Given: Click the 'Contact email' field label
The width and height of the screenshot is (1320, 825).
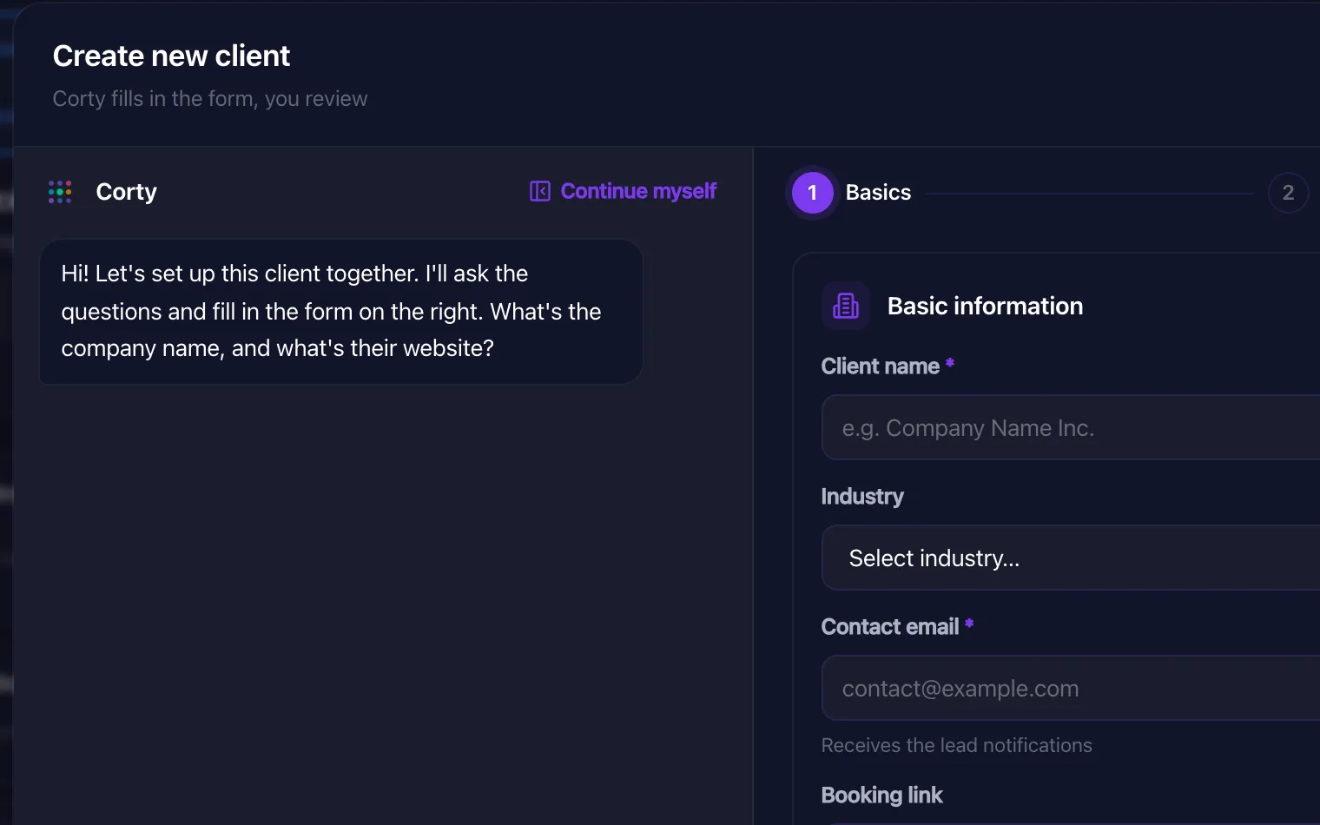Looking at the screenshot, I should coord(890,626).
